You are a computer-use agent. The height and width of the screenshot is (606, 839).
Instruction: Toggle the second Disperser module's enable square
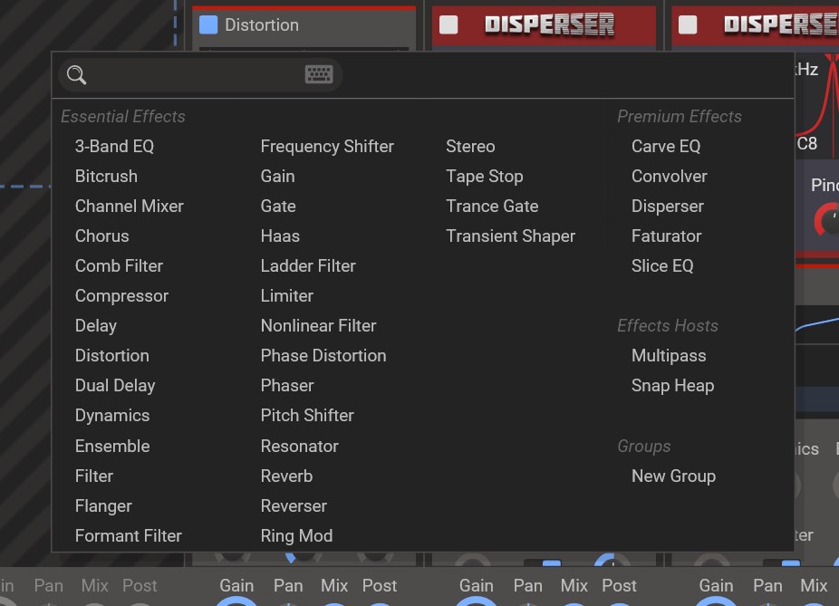[x=688, y=24]
